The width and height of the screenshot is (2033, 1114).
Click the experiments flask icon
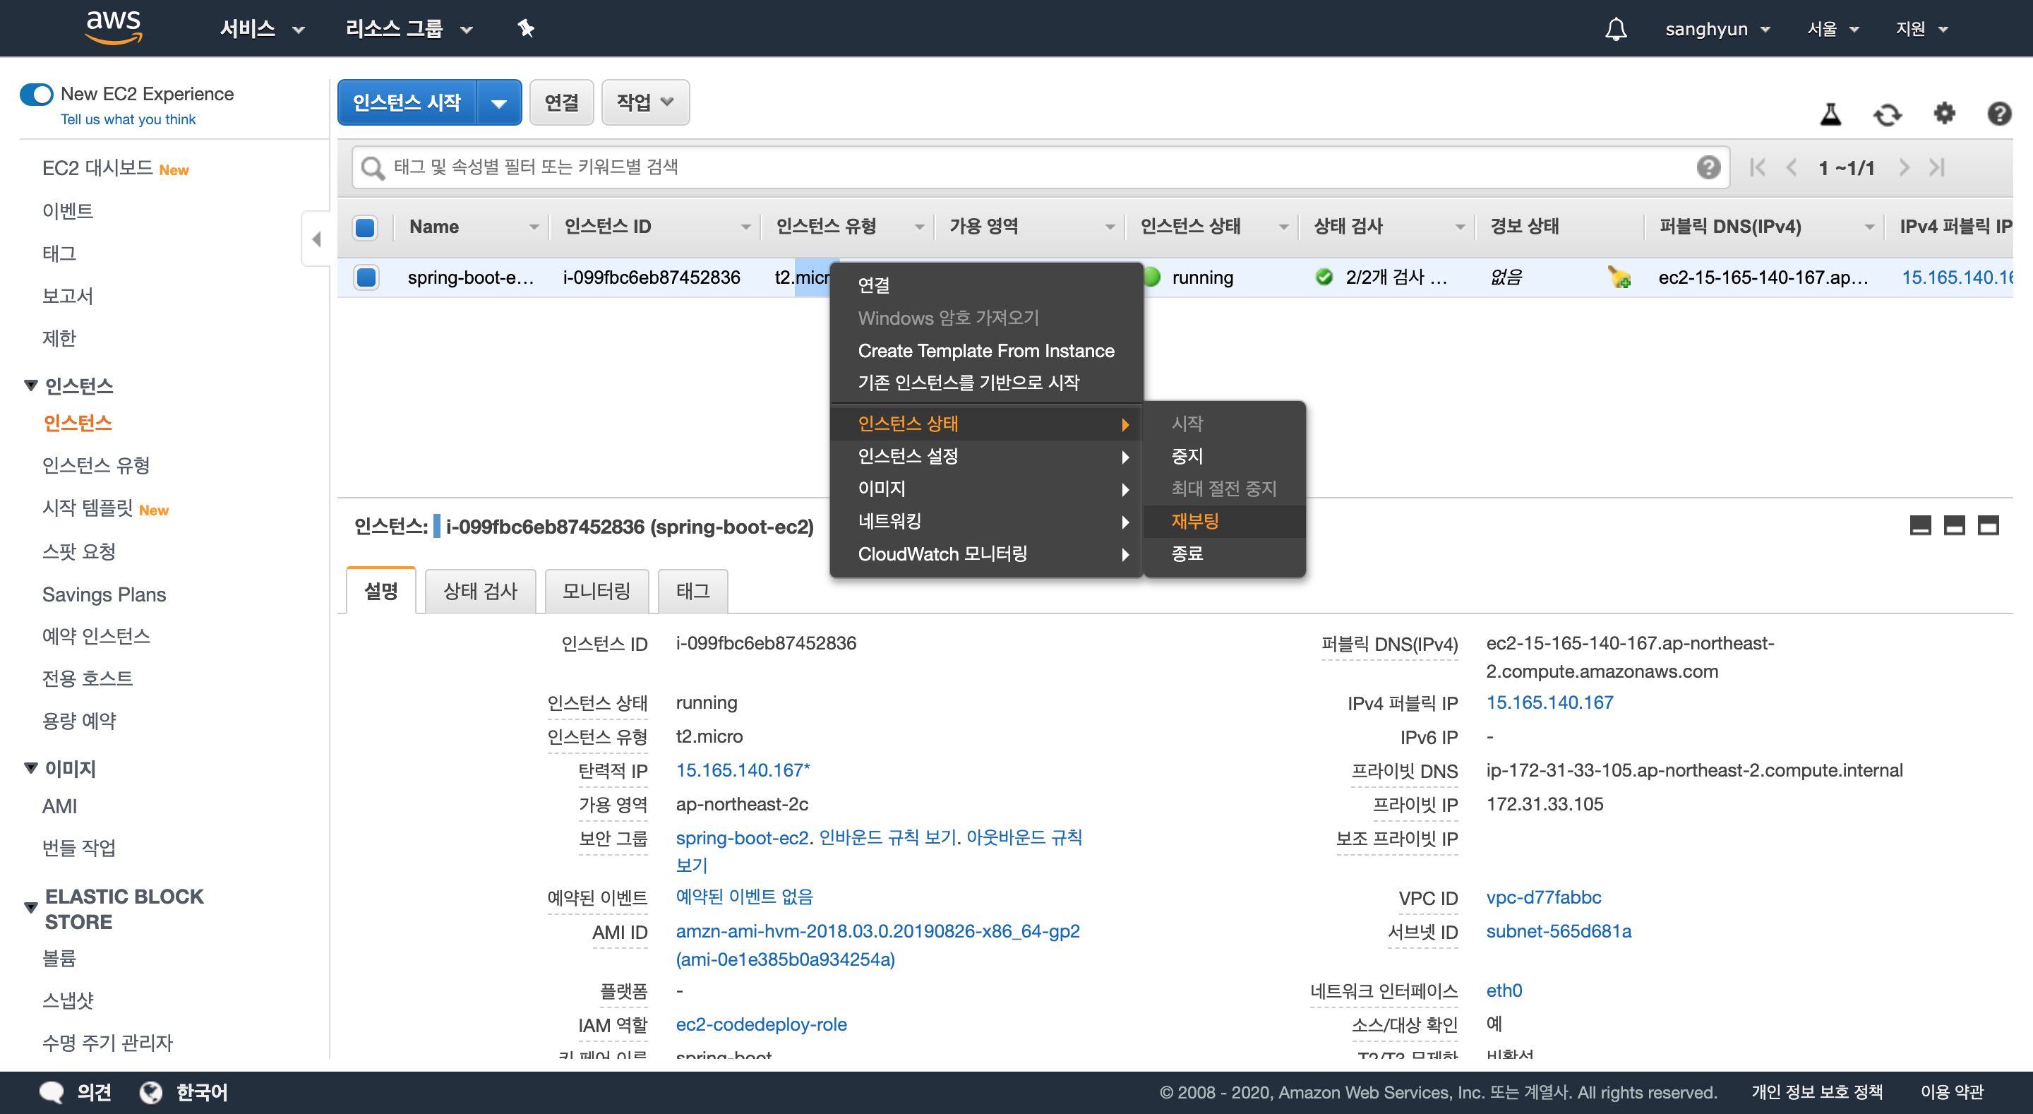coord(1830,114)
